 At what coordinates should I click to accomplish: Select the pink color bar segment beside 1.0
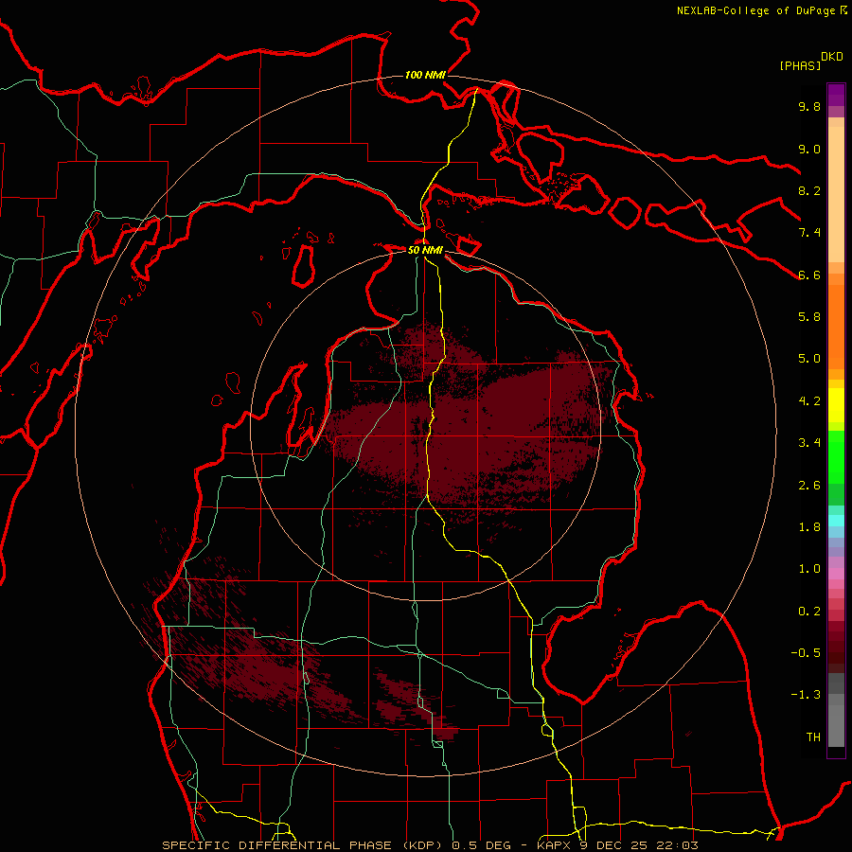836,574
